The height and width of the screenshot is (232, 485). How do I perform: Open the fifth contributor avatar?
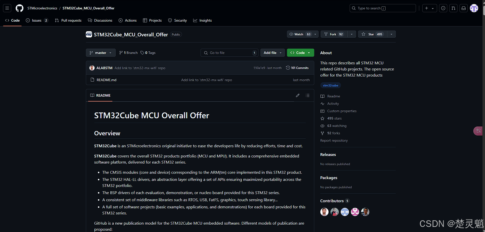coord(365,212)
